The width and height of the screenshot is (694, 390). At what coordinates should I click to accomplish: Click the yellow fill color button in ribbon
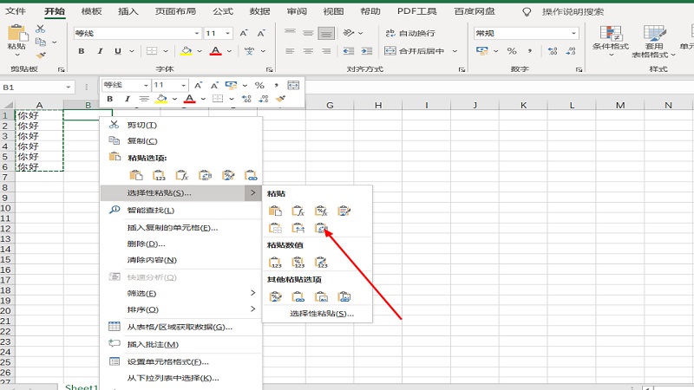(x=186, y=51)
